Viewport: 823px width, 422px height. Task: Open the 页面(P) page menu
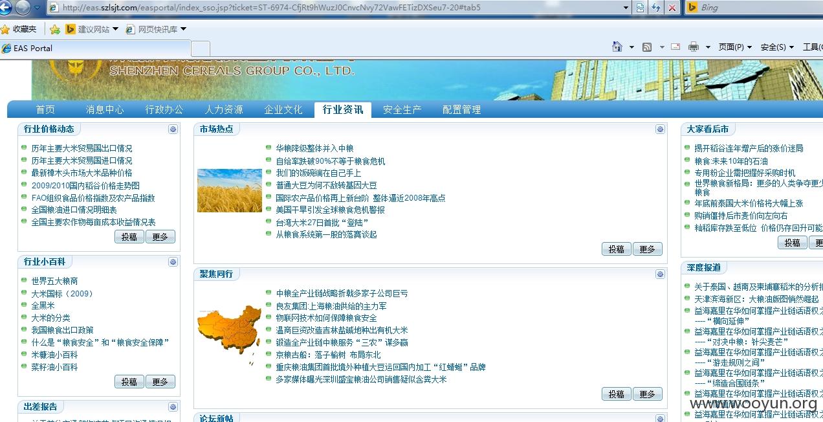click(x=734, y=47)
